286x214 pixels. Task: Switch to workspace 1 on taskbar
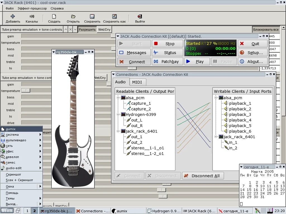(27, 211)
